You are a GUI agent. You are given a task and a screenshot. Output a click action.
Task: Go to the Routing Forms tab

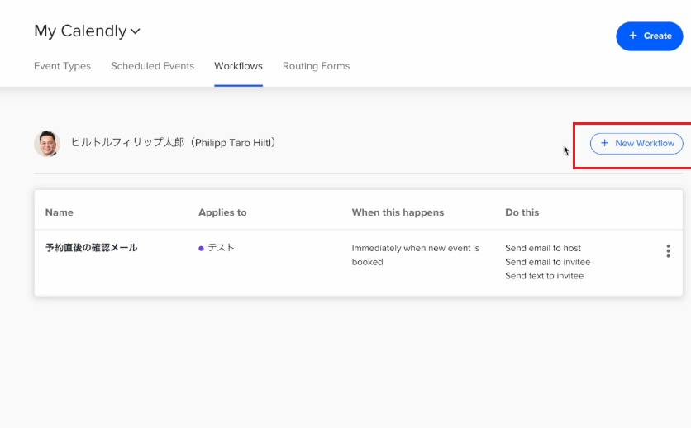click(316, 66)
